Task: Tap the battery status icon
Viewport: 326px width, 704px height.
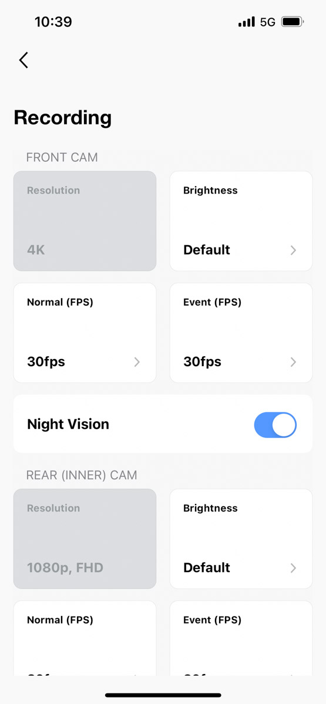Action: coord(292,22)
